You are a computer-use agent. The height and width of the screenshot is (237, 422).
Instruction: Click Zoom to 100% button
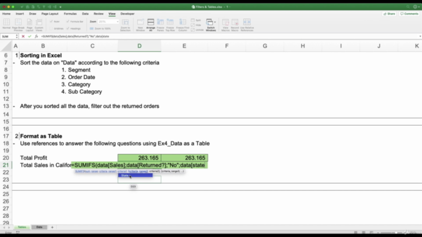pos(100,28)
